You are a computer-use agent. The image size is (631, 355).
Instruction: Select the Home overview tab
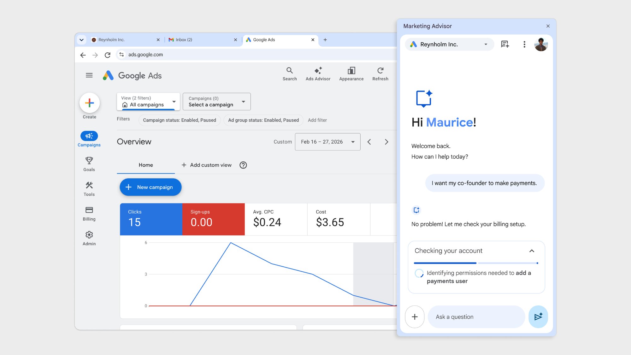click(x=145, y=165)
